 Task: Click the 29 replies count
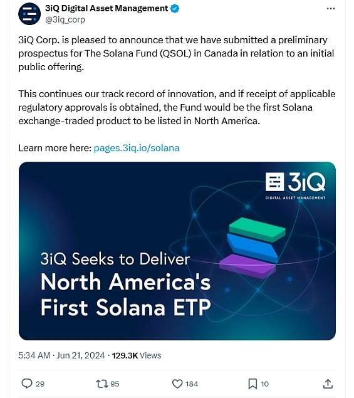coord(40,384)
